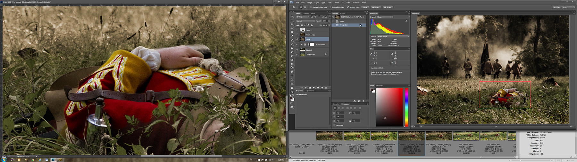Uncheck the Hyphenate checkbox
The height and width of the screenshot is (162, 577).
pos(334,125)
